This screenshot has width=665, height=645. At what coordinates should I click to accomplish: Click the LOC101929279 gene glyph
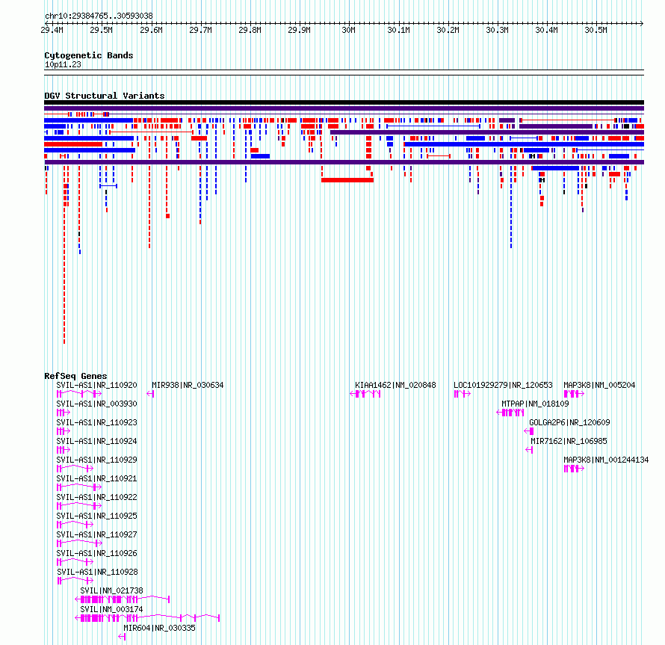coord(463,394)
